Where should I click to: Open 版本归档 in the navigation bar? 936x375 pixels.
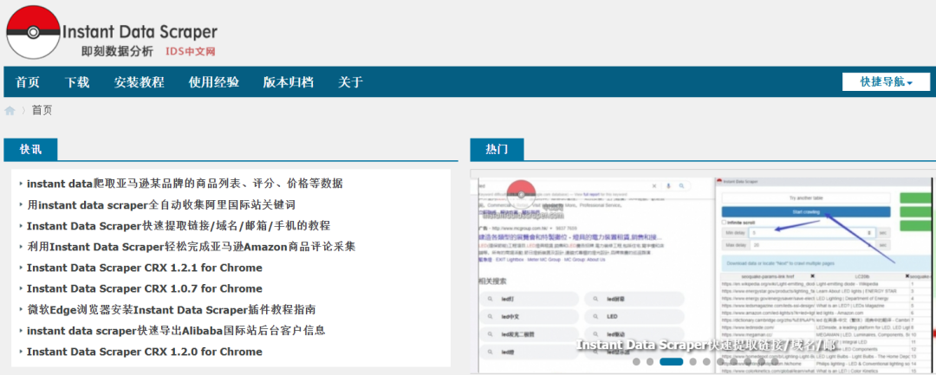tap(289, 82)
